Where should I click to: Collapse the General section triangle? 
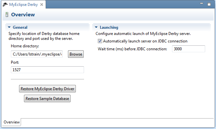click(9, 27)
